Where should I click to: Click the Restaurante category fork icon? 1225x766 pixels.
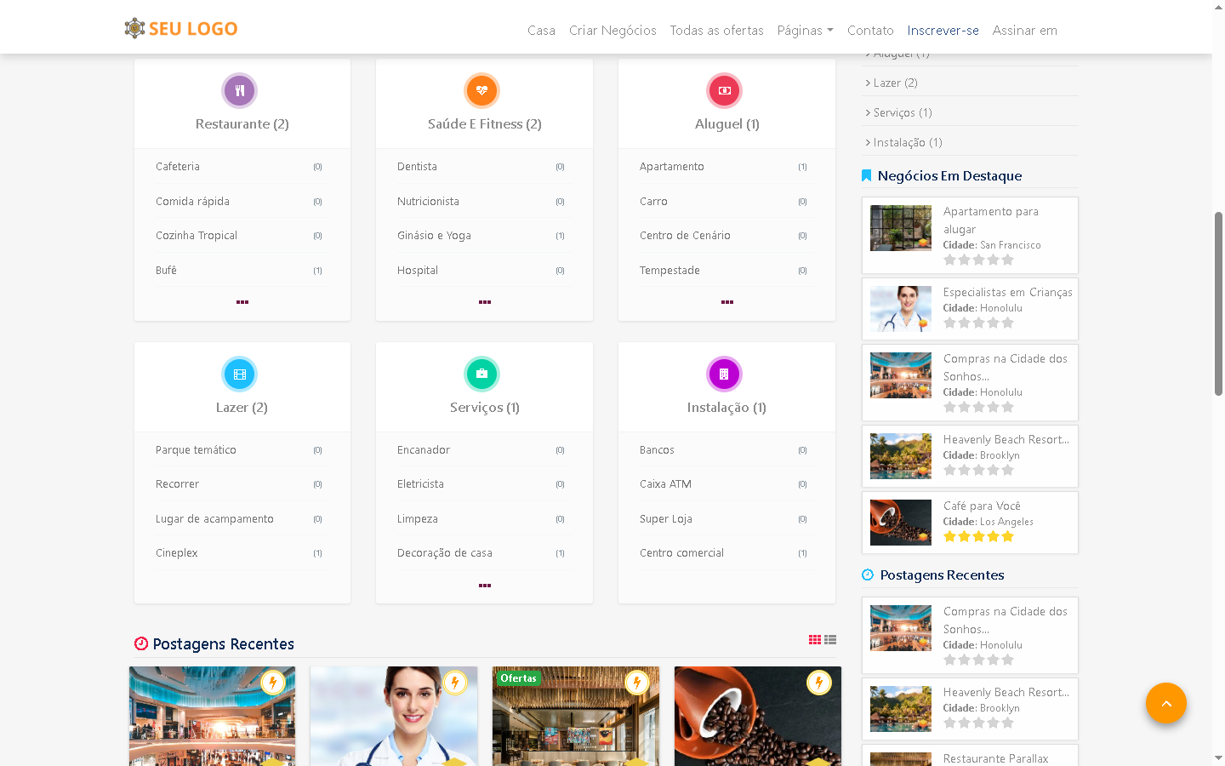[x=239, y=90]
